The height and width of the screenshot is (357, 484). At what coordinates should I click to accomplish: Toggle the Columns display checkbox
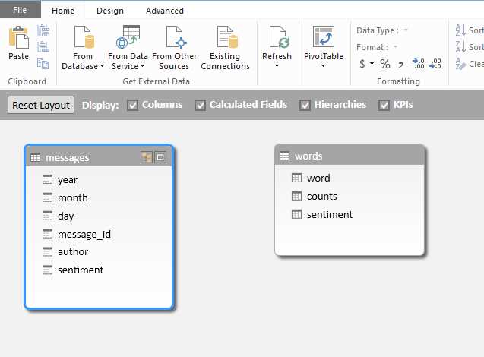tap(132, 106)
